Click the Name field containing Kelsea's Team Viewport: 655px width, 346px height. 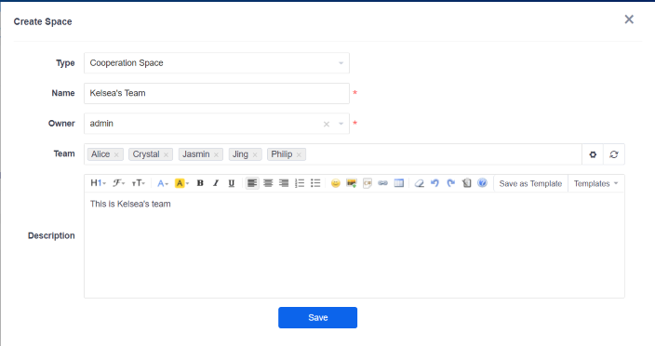[217, 93]
